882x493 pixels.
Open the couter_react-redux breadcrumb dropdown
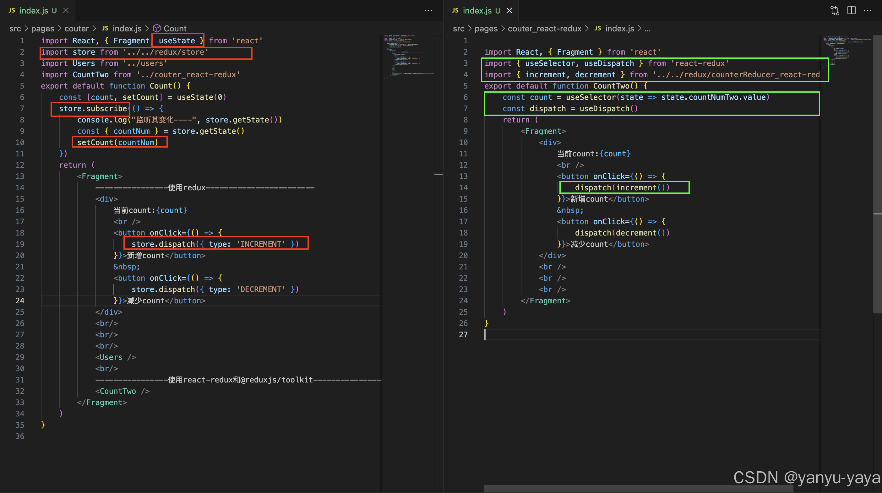pos(544,28)
